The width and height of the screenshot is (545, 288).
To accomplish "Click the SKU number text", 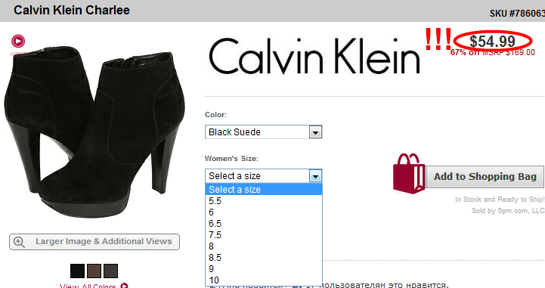I will point(517,13).
